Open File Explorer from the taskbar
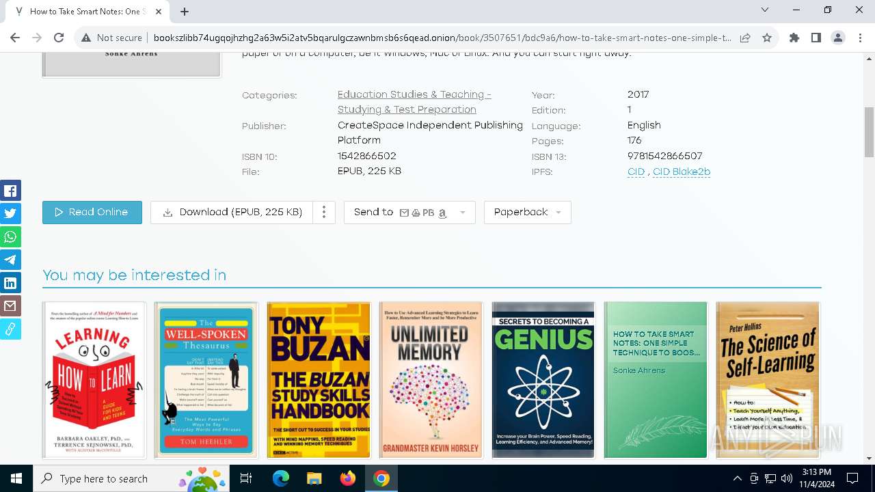The width and height of the screenshot is (875, 492). pos(314,478)
